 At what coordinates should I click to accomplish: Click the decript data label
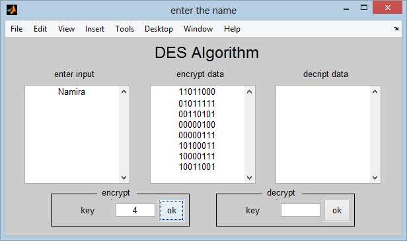point(326,74)
